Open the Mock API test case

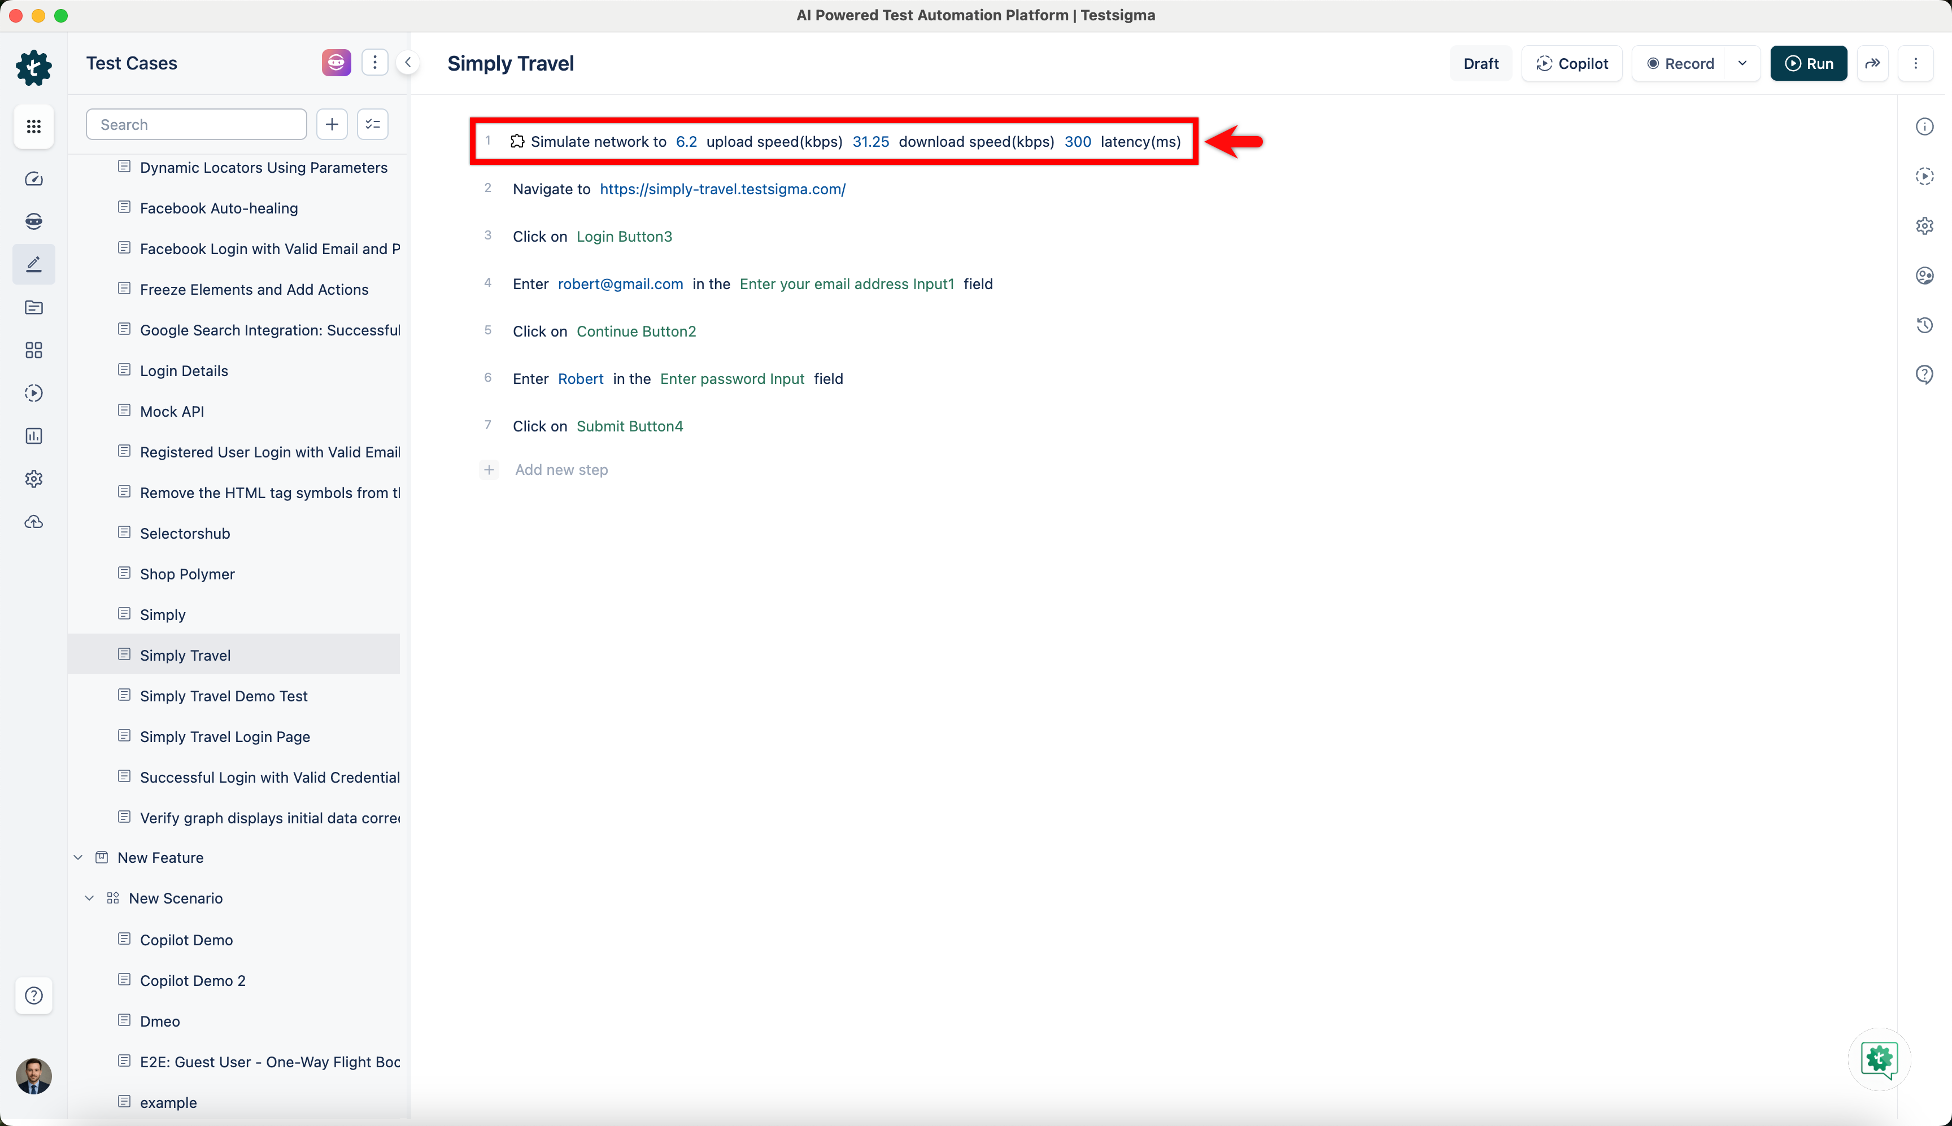tap(172, 412)
